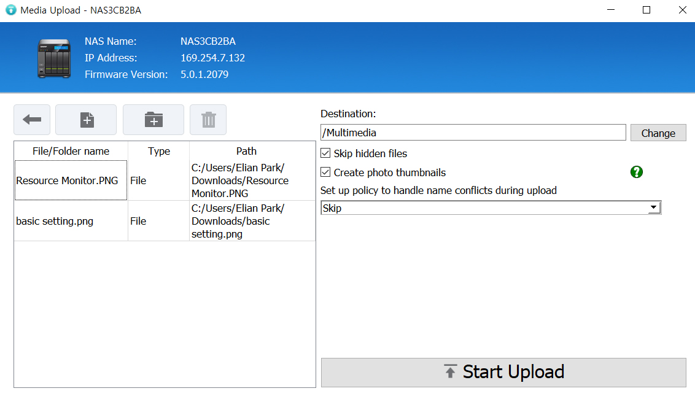This screenshot has height=399, width=695.
Task: Select the basic setting.png file row
Action: point(71,221)
